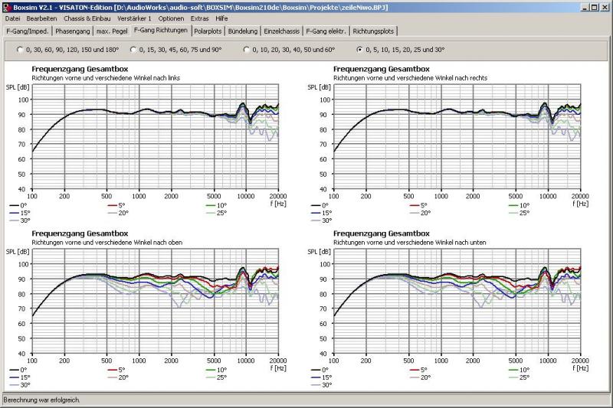Click the 10° legend entry of the 'nach unten' graph
The image size is (613, 408).
[520, 370]
